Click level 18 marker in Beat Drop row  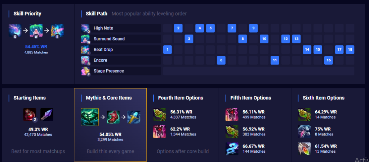(x=350, y=50)
